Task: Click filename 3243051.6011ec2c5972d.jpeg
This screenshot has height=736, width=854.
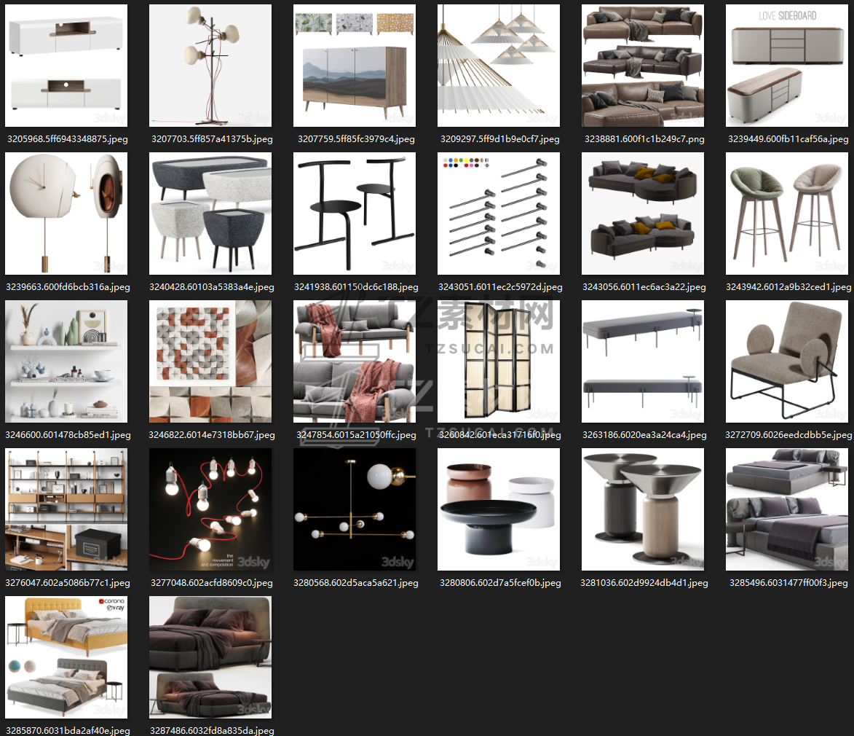Action: [x=500, y=287]
